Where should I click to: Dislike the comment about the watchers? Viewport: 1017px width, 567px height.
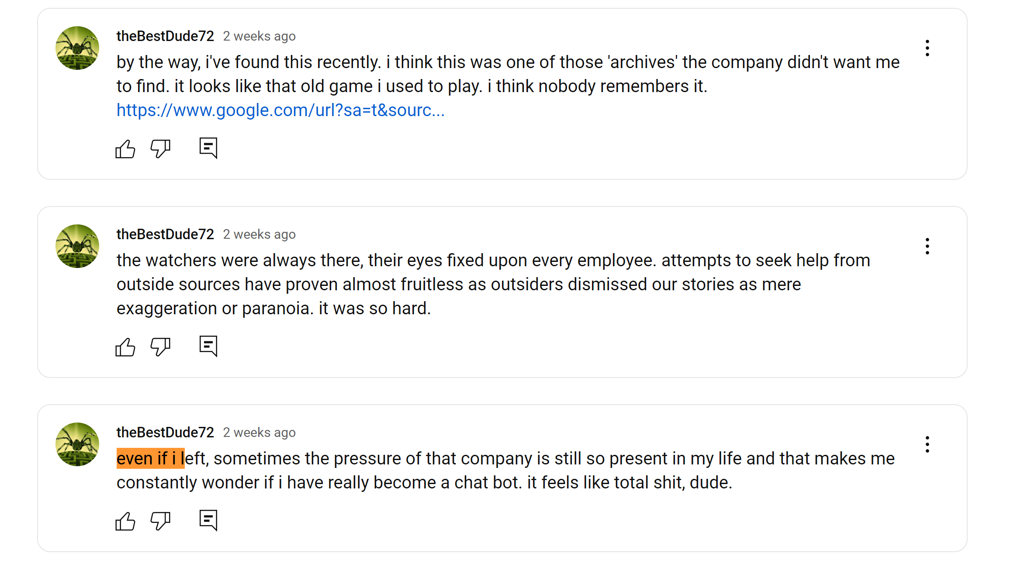[160, 347]
